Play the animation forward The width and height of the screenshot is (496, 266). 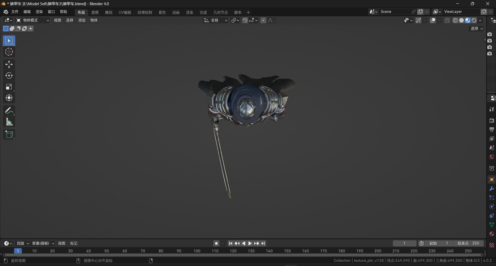tap(250, 243)
